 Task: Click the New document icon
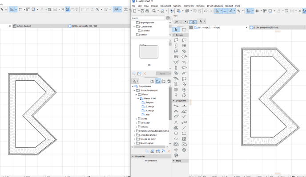pos(135,11)
